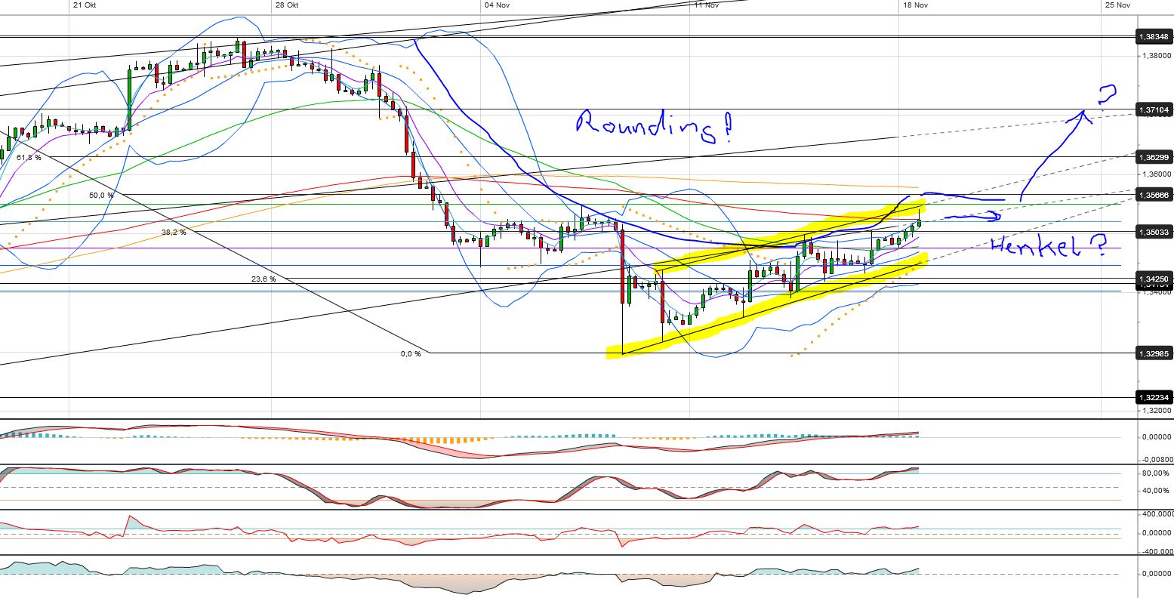Click the 1,32000 price axis value

pos(1157,411)
